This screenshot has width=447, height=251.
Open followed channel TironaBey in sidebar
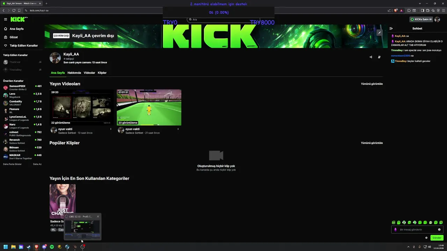(x=22, y=70)
